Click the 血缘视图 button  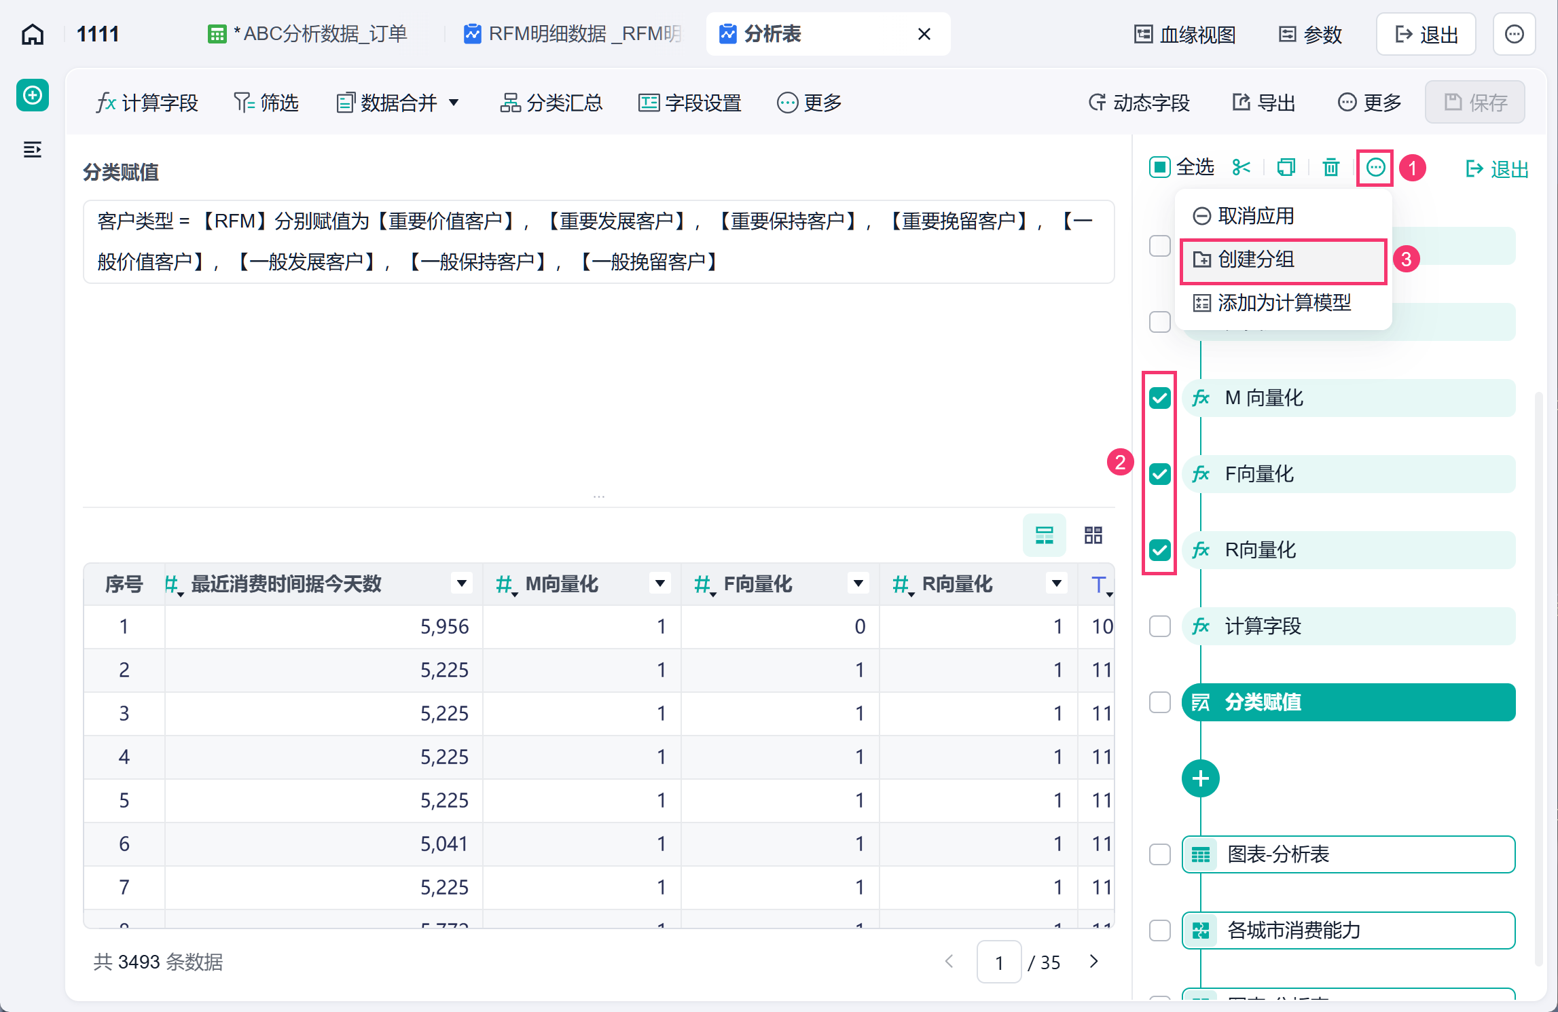click(x=1185, y=35)
